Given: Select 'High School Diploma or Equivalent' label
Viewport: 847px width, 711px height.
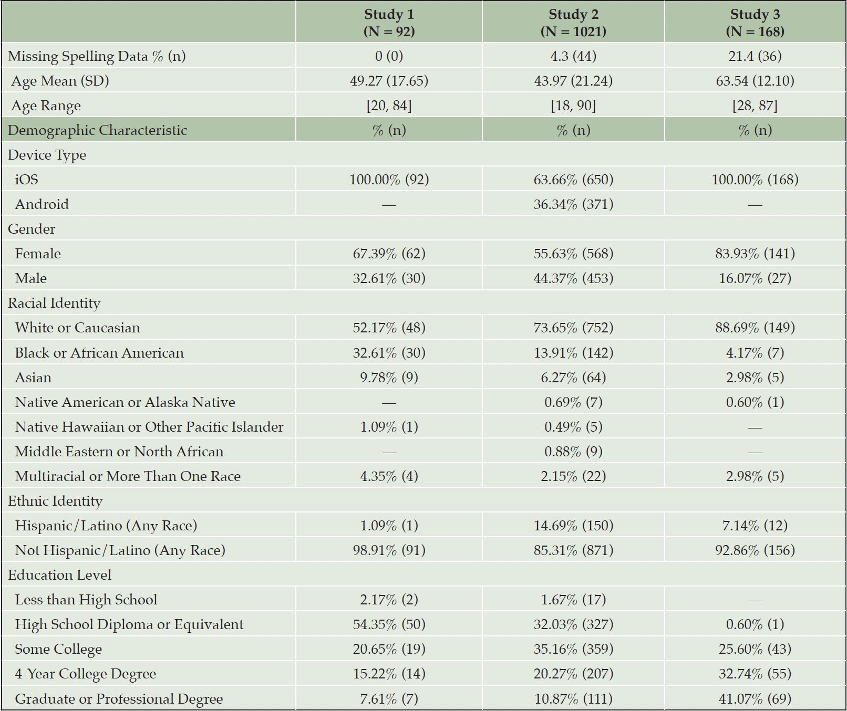Looking at the screenshot, I should pos(129,624).
